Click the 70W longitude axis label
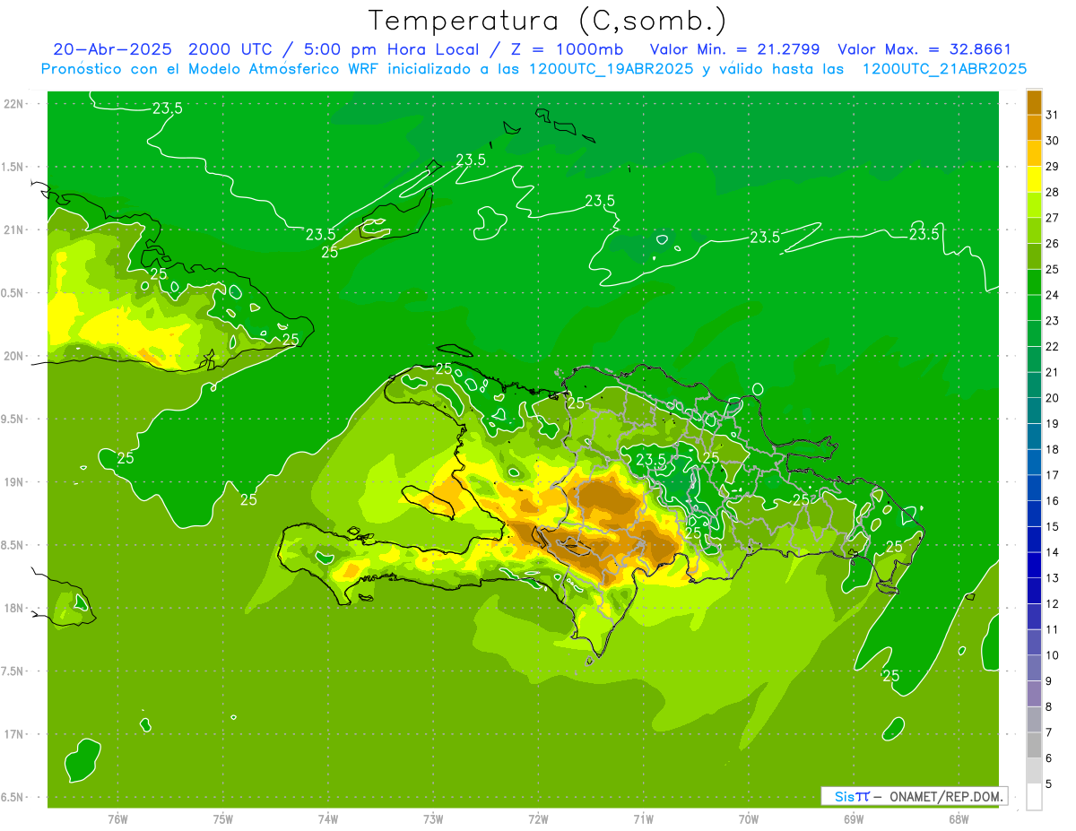The image size is (1076, 831). pos(749,818)
